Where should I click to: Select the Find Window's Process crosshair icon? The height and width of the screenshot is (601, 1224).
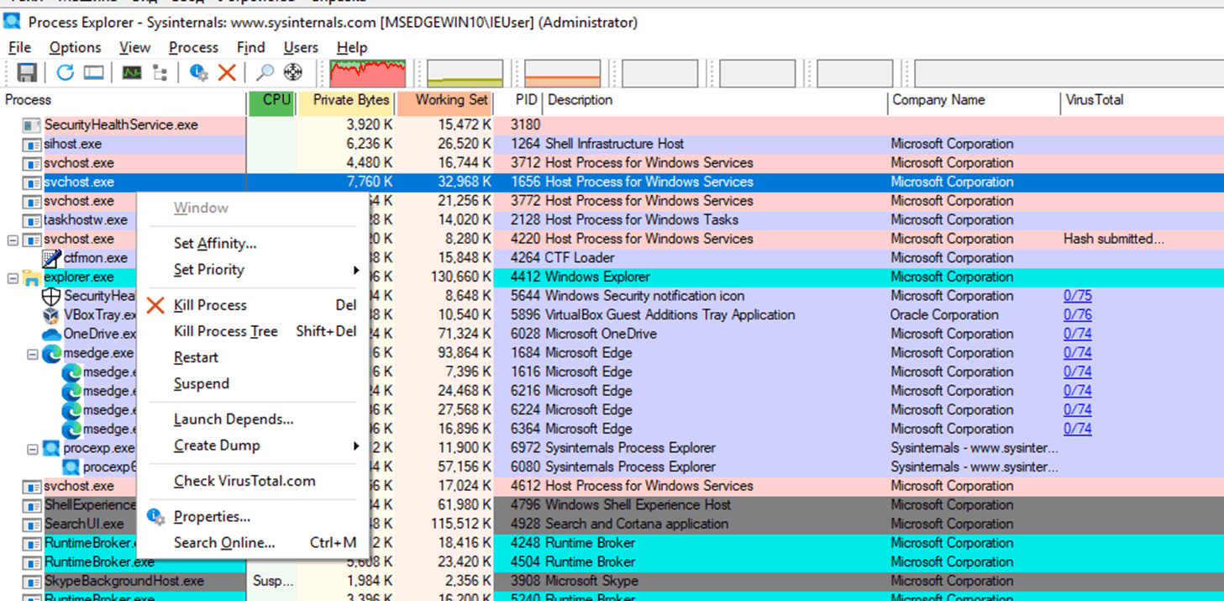(292, 72)
